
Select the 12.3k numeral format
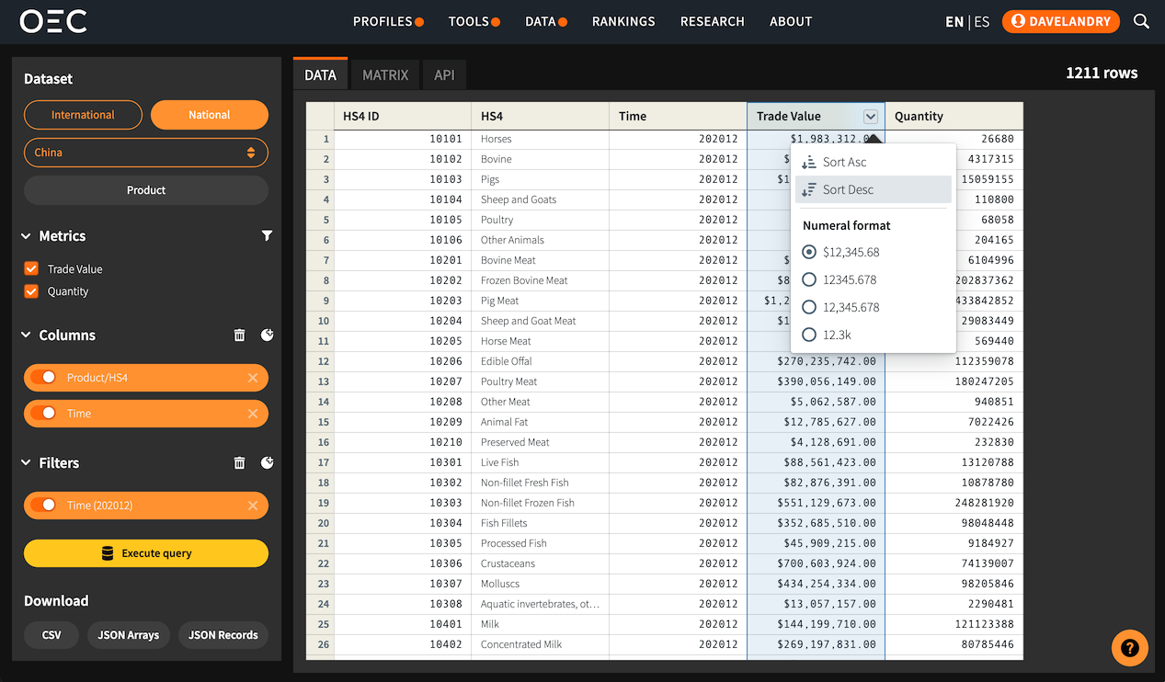[x=809, y=335]
